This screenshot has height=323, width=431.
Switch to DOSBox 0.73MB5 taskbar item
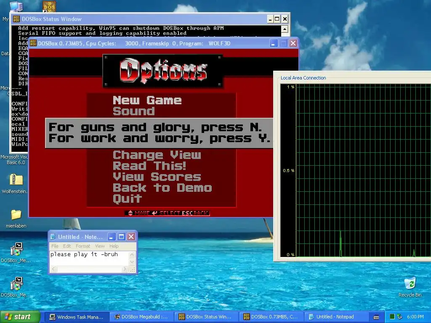271,317
